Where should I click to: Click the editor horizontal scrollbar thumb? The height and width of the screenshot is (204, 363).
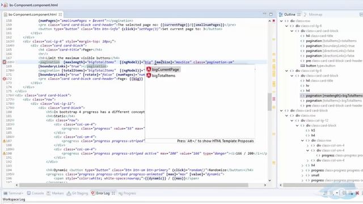click(x=134, y=185)
